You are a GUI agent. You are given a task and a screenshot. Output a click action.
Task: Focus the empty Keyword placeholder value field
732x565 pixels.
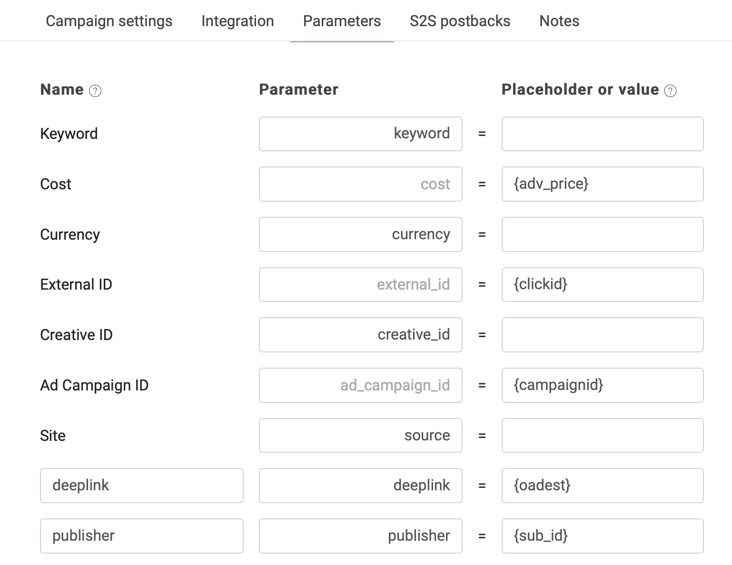tap(603, 134)
